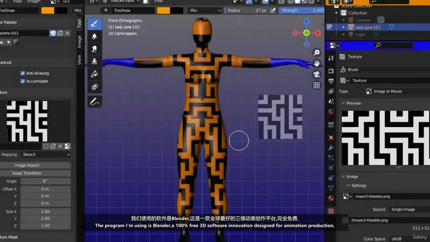Viewport: 430px width, 242px height.
Task: Select the Fill bucket tool
Action: pos(95,74)
